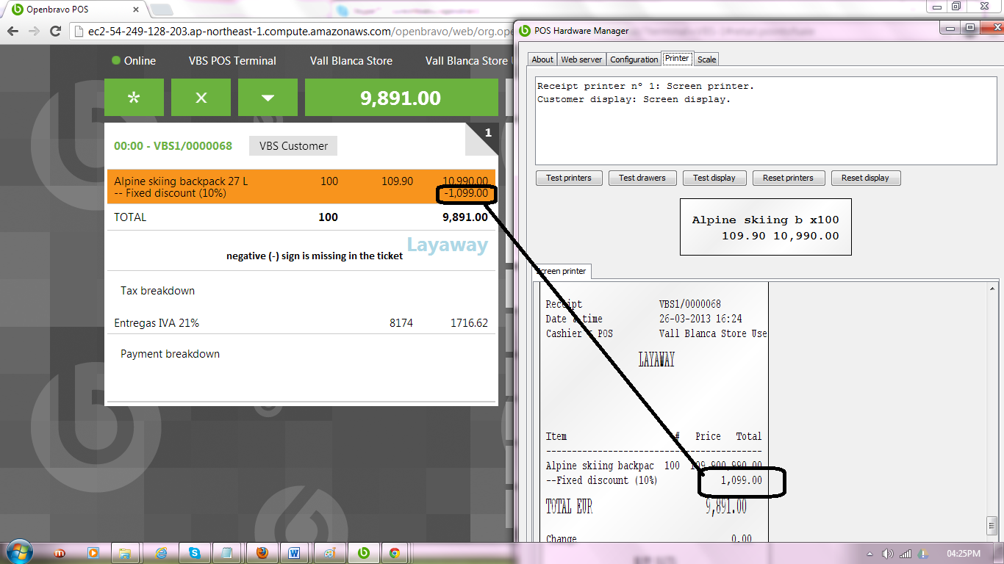Switch to the Configuration tab
This screenshot has width=1004, height=564.
(x=634, y=59)
